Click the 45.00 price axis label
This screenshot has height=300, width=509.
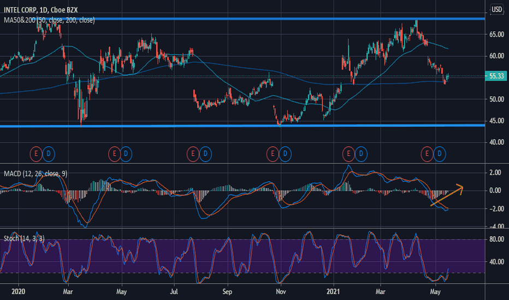(x=496, y=121)
